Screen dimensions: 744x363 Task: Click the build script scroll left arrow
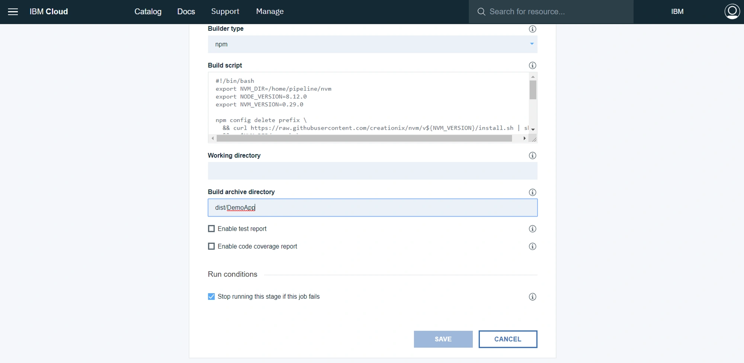click(212, 138)
